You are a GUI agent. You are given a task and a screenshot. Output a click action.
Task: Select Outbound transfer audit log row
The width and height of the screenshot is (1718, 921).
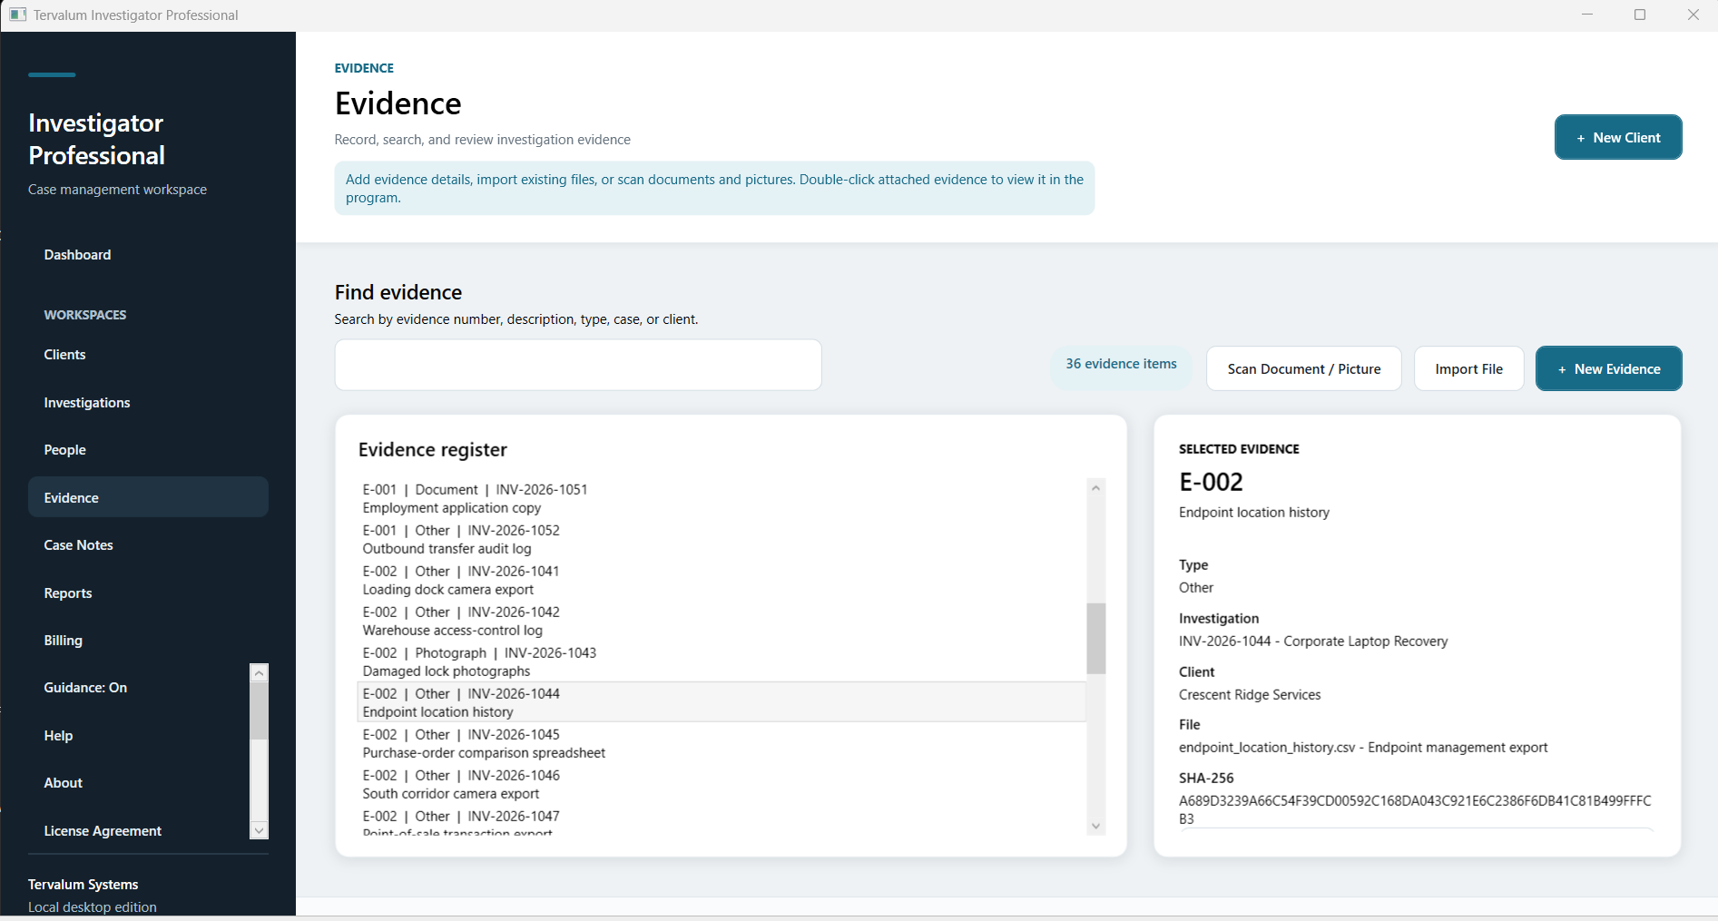[722, 539]
